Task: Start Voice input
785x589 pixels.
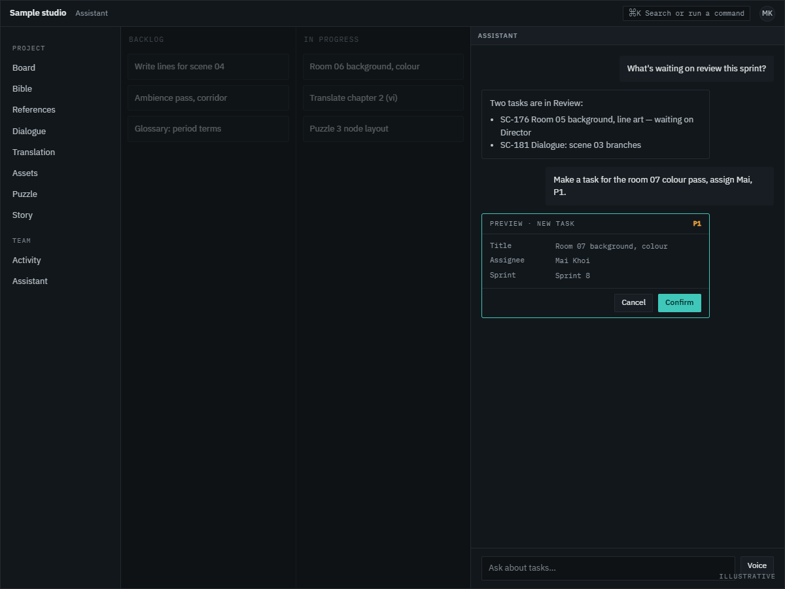Action: pyautogui.click(x=757, y=566)
